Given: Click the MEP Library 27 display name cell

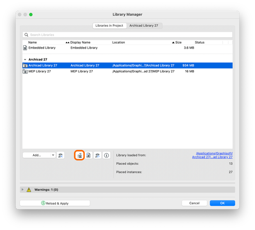Looking at the screenshot, I should (82, 71).
